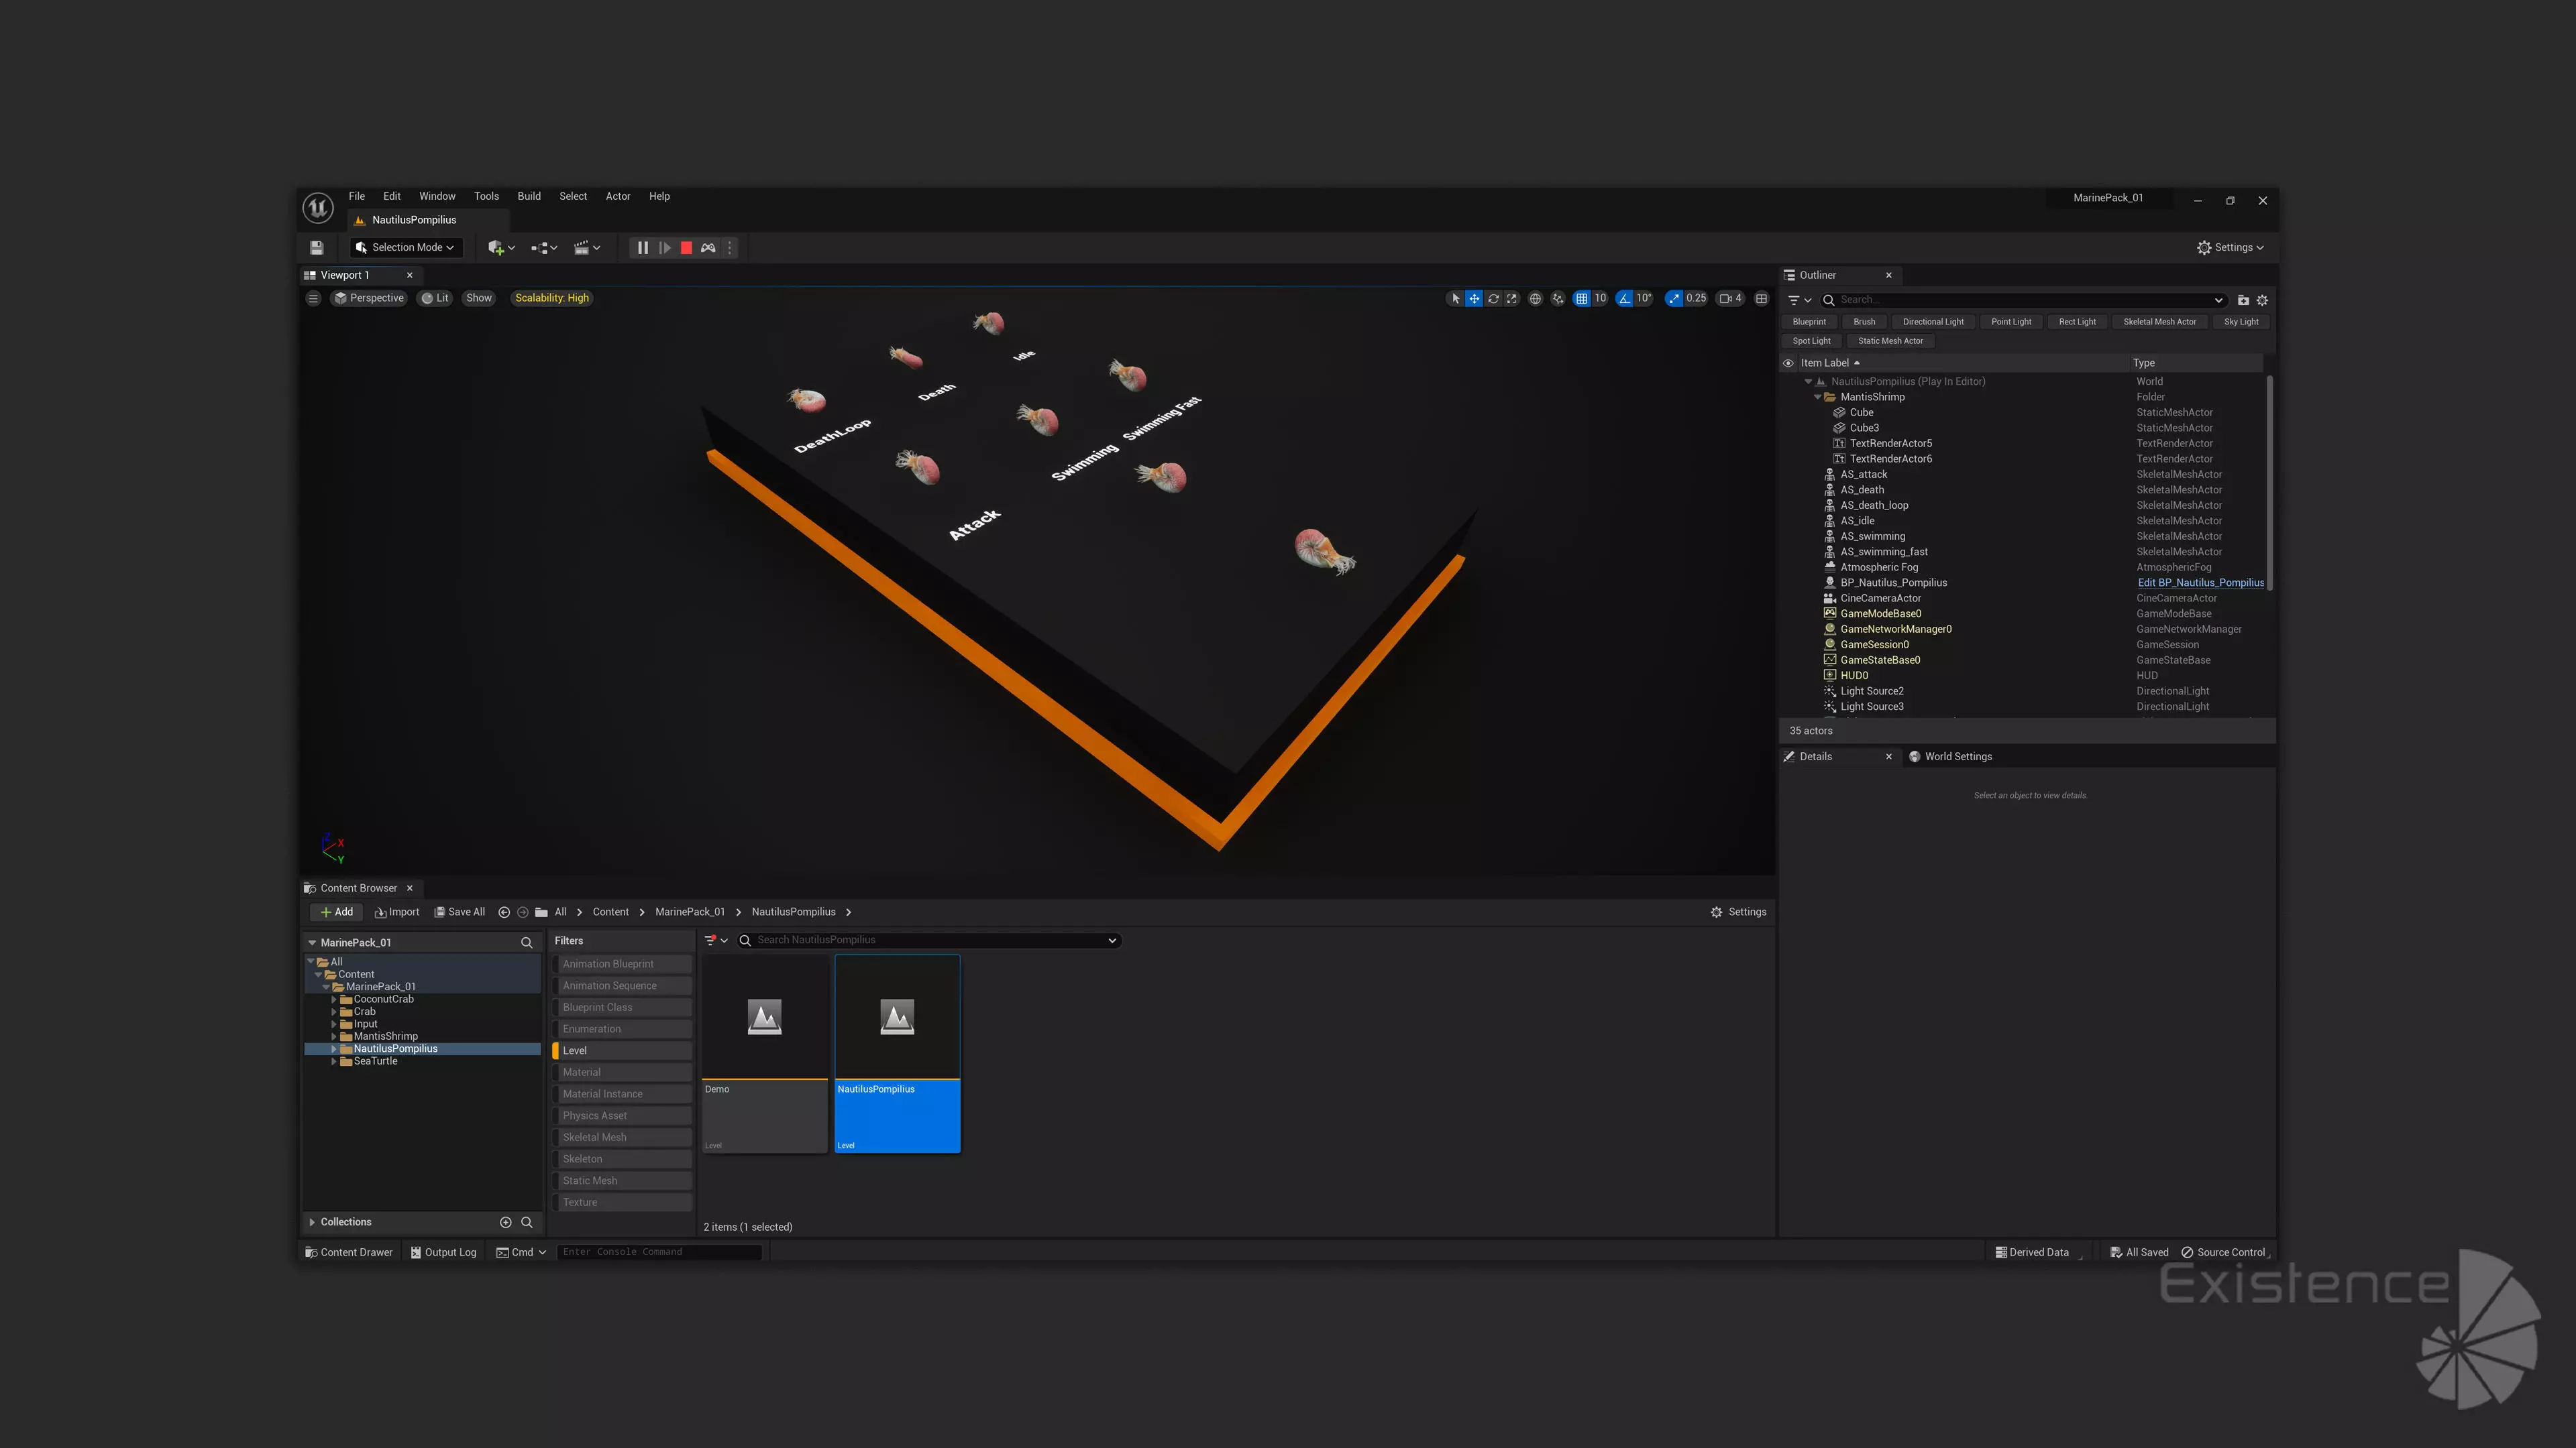The width and height of the screenshot is (2576, 1448).
Task: Toggle the Level filter off
Action: click(x=622, y=1050)
